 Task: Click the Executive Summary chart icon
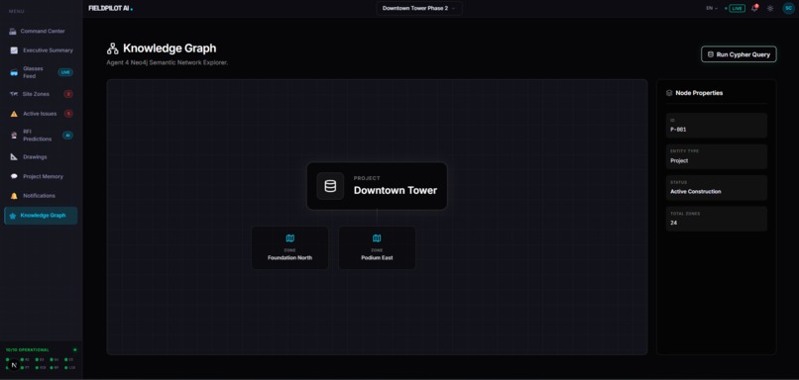14,50
